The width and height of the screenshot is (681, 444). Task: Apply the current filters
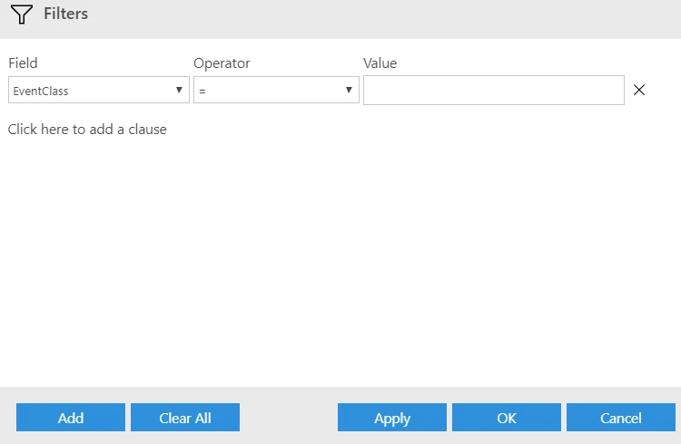pos(392,418)
